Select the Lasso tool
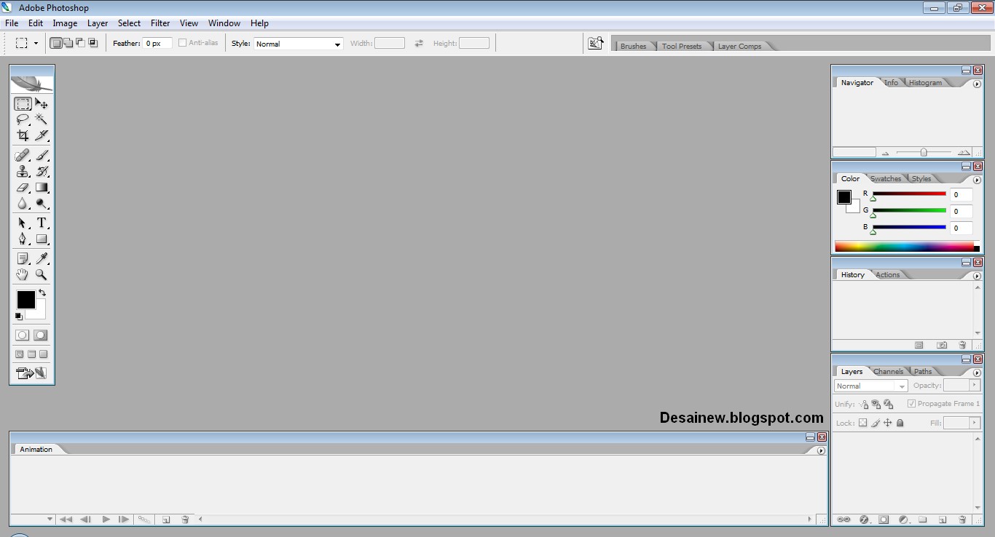 pyautogui.click(x=23, y=119)
